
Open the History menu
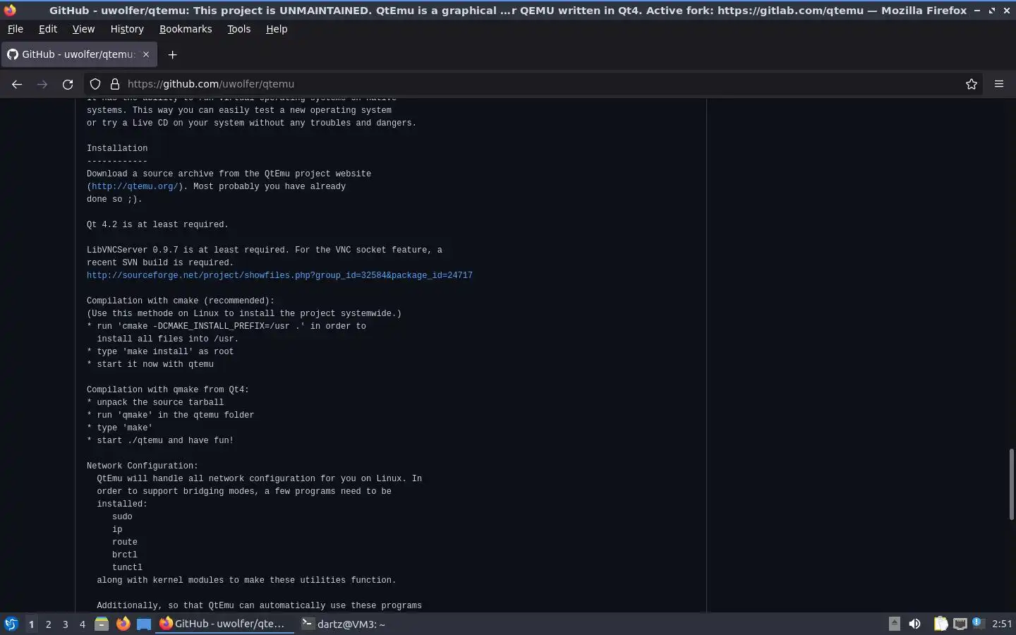pyautogui.click(x=127, y=29)
